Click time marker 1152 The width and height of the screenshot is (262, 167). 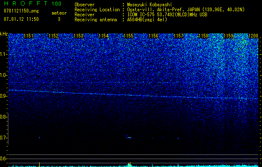point(53,36)
